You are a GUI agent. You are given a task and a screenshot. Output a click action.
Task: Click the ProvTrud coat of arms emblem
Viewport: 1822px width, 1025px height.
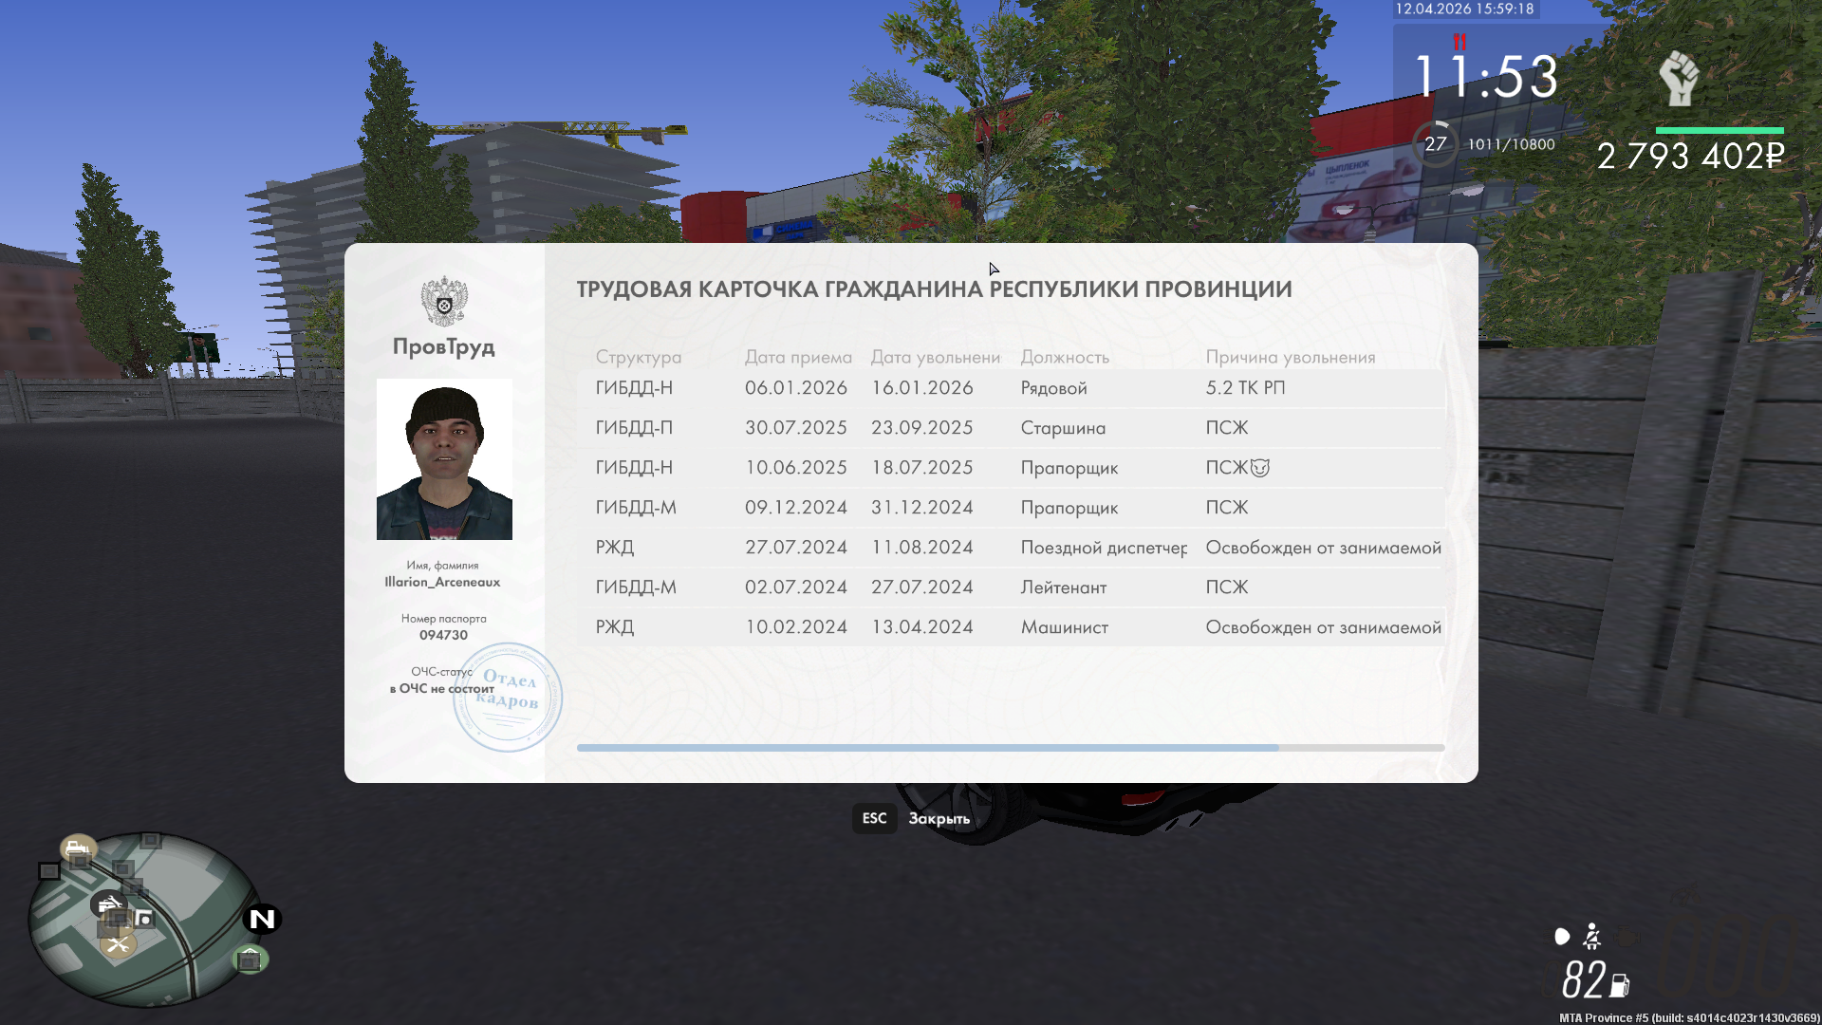click(x=444, y=301)
